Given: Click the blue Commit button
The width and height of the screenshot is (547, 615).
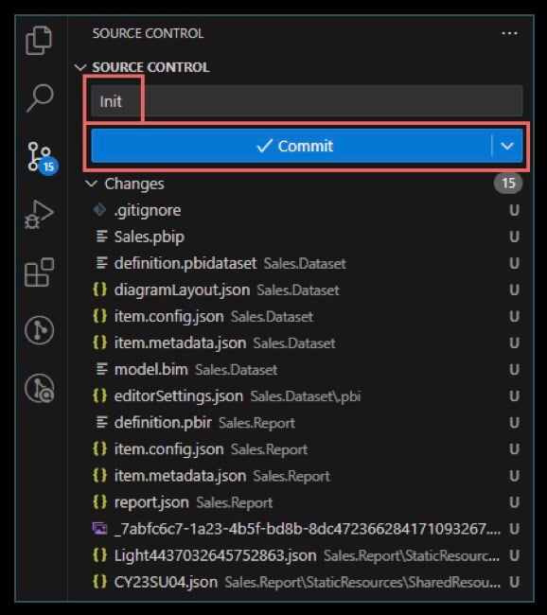Looking at the screenshot, I should click(x=291, y=146).
